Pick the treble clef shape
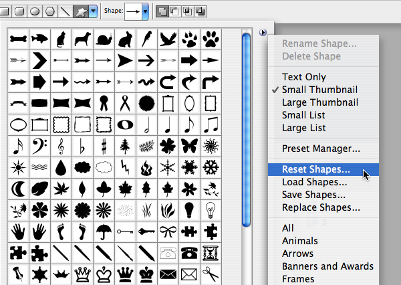This screenshot has width=401, height=285. click(x=61, y=147)
